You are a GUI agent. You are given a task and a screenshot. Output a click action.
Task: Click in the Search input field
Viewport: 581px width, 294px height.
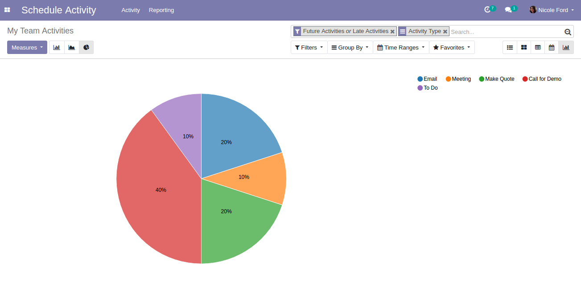tap(506, 32)
